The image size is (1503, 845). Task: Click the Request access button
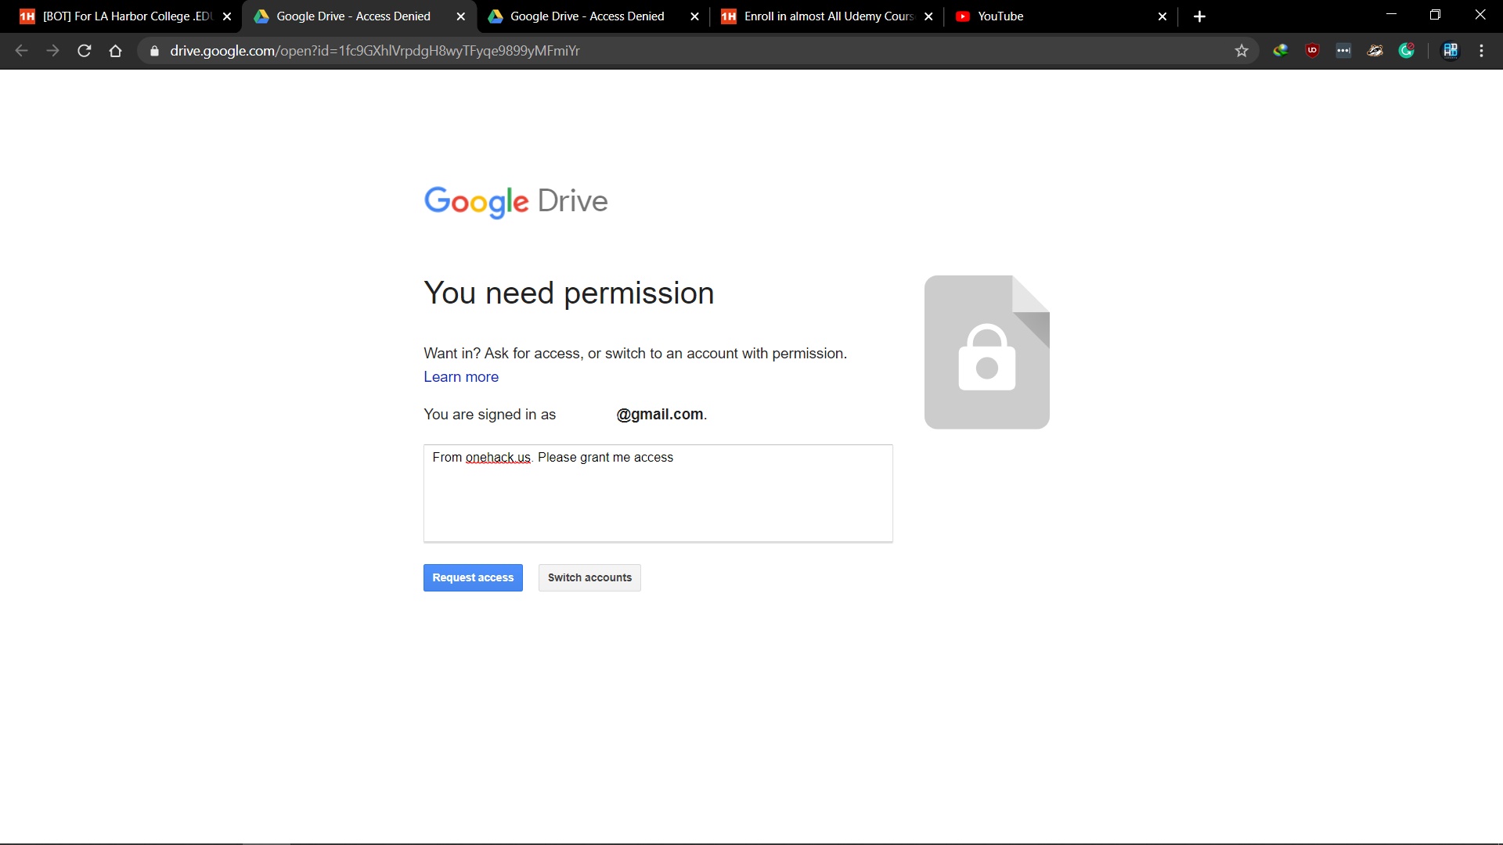click(x=473, y=577)
